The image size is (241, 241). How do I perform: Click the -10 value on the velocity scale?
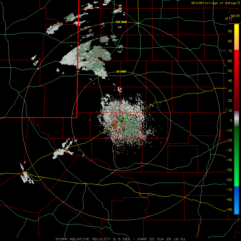click(x=229, y=130)
